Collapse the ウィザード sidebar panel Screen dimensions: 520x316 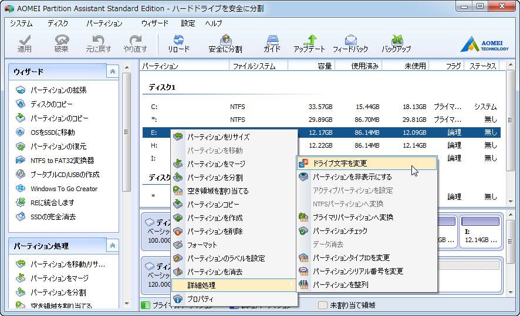[x=113, y=72]
